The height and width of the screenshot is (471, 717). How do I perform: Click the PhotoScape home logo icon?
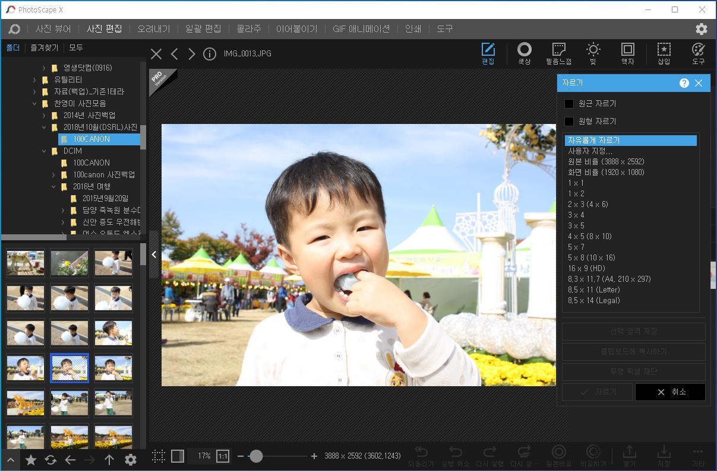(14, 28)
